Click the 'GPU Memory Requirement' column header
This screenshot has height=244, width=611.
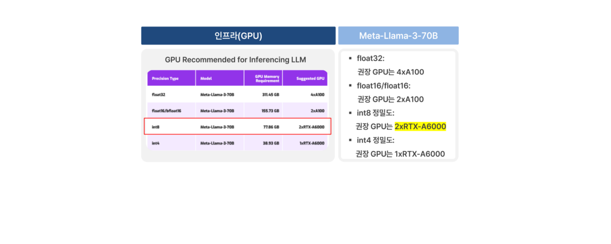pyautogui.click(x=263, y=78)
